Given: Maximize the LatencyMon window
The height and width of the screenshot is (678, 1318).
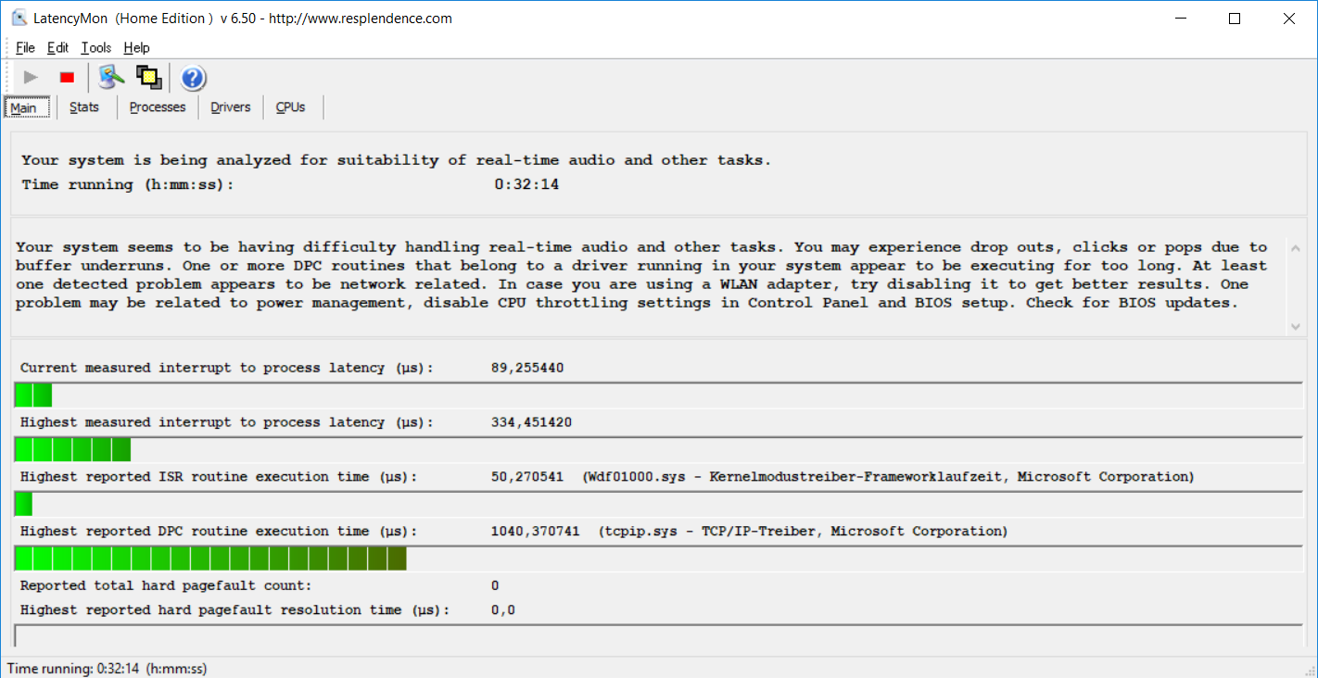Looking at the screenshot, I should coord(1234,19).
